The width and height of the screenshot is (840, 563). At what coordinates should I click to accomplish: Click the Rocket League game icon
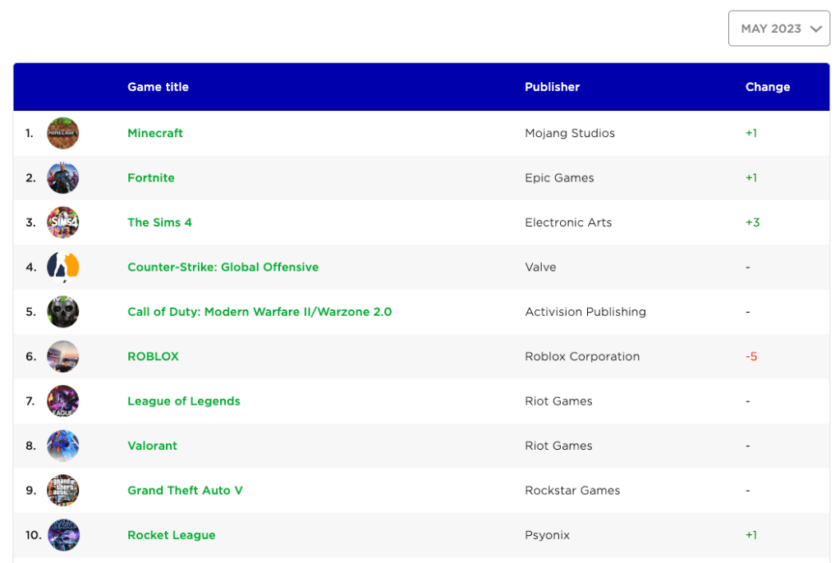[x=63, y=535]
